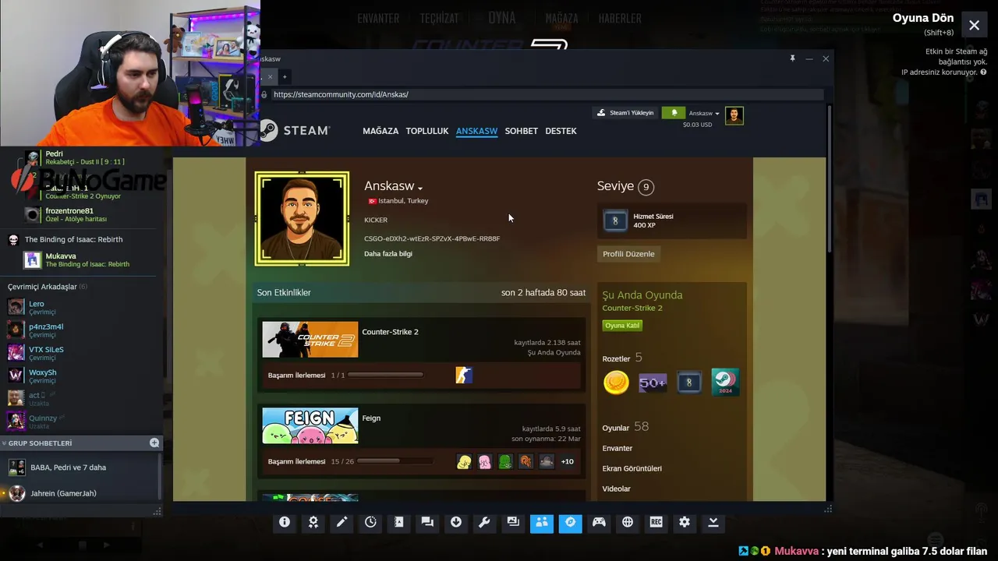Open the Envanter link
Viewport: 998px width, 561px height.
[618, 449]
